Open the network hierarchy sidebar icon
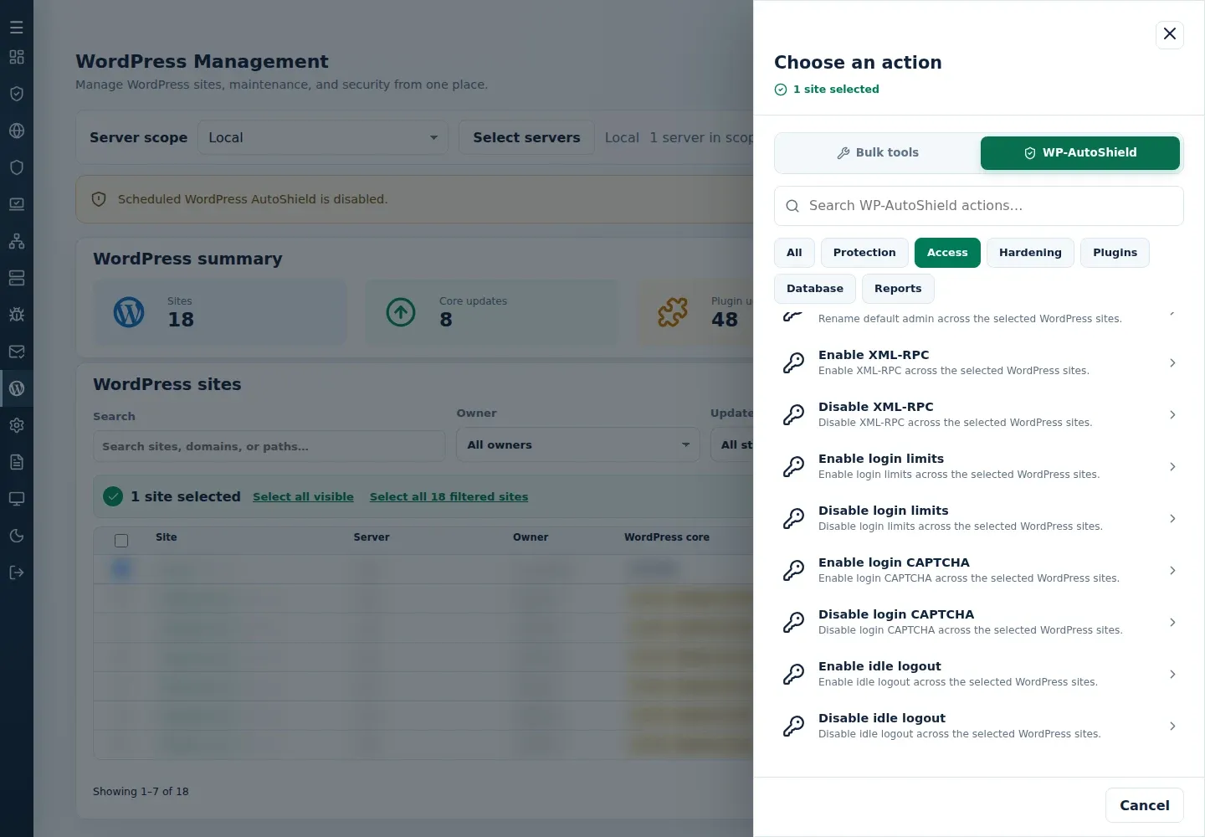This screenshot has width=1205, height=837. click(17, 241)
